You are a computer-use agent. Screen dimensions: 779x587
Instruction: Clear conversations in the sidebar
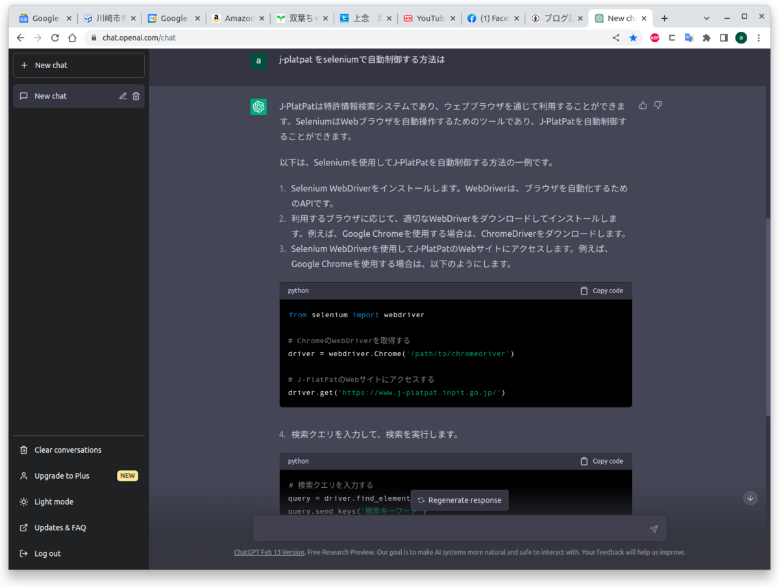79,450
